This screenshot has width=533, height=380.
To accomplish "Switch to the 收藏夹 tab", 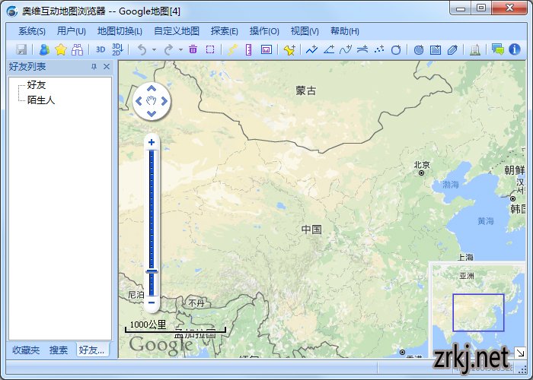I will pyautogui.click(x=26, y=350).
